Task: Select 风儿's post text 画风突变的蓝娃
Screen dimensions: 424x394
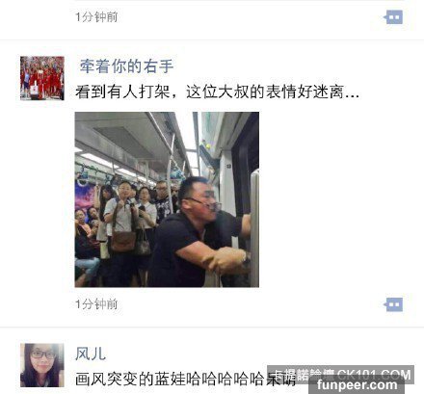Action: point(130,380)
